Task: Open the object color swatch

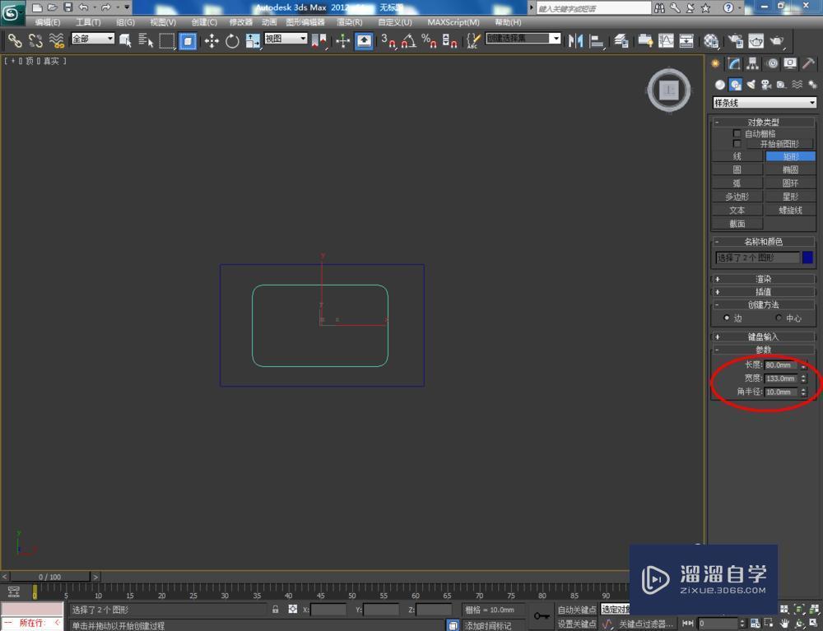Action: tap(807, 257)
